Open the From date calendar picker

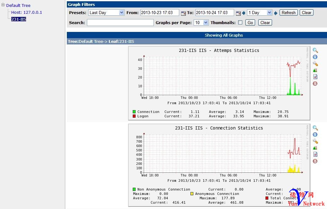[183, 13]
